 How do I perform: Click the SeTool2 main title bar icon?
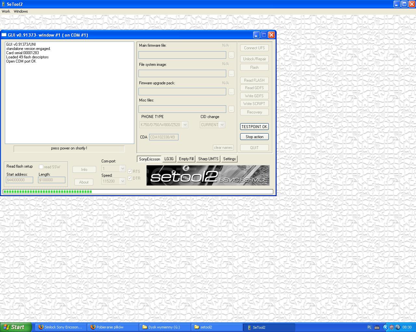click(x=3, y=4)
